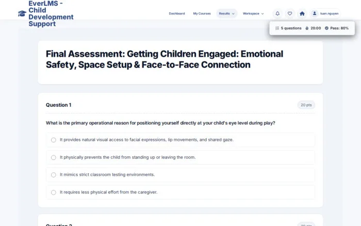Go to the home icon
Image resolution: width=361 pixels, height=226 pixels.
(x=302, y=13)
